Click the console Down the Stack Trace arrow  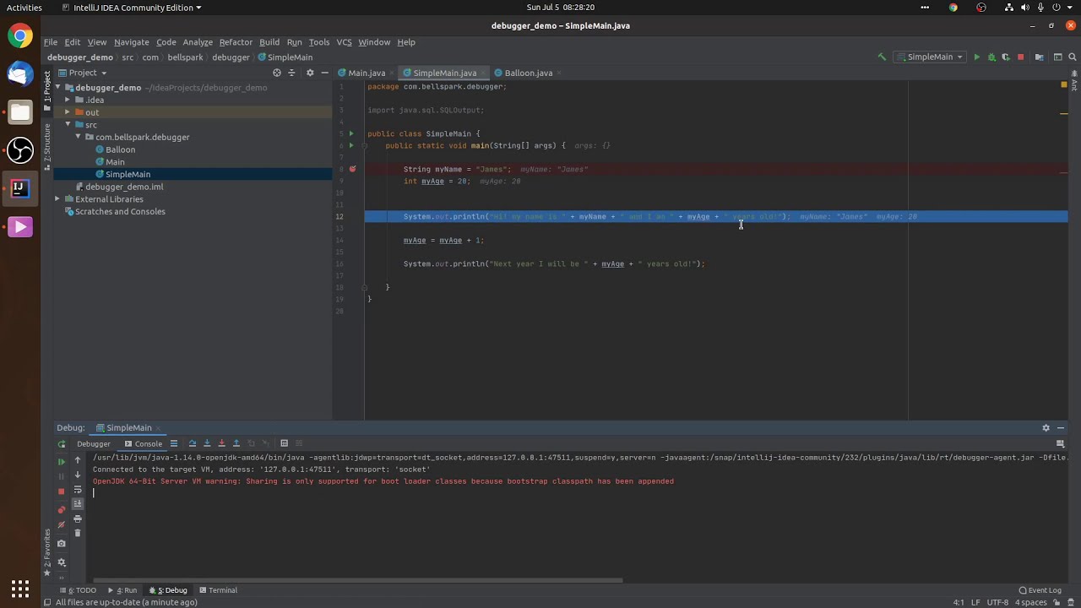pos(78,475)
